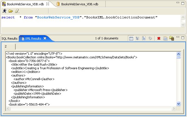
Task: Click the tree outline view icon
Action: (x=137, y=39)
